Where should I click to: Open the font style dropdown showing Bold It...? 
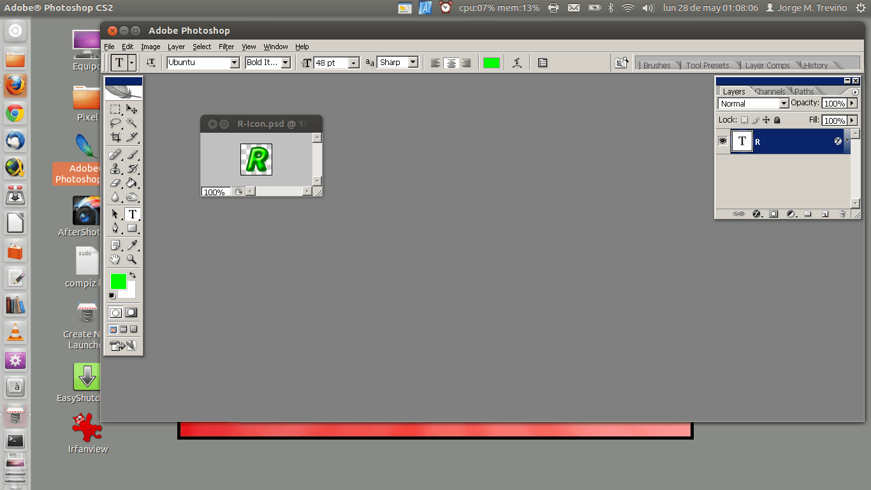(x=286, y=63)
